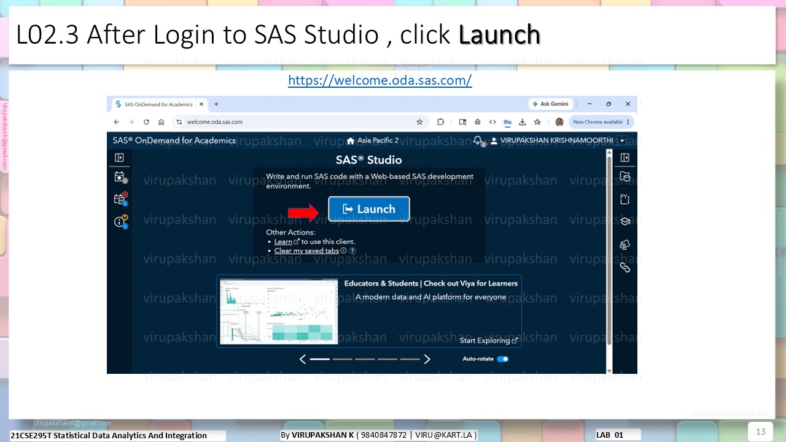This screenshot has height=442, width=786.
Task: Open the browser extensions puzzle icon
Action: click(440, 122)
